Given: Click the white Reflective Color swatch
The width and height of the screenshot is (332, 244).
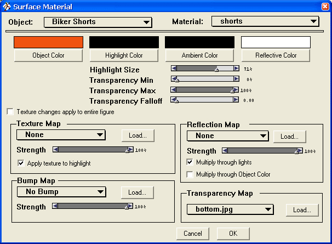Looking at the screenshot, I should point(276,42).
